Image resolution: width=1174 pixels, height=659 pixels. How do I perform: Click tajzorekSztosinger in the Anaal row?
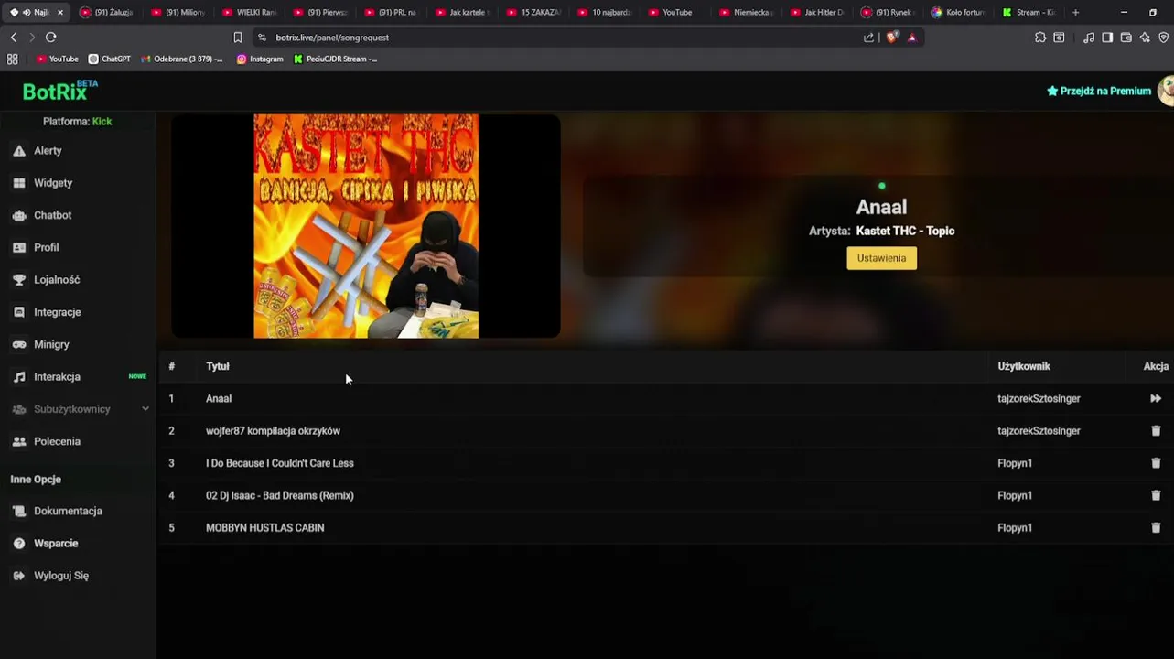[x=1039, y=399]
